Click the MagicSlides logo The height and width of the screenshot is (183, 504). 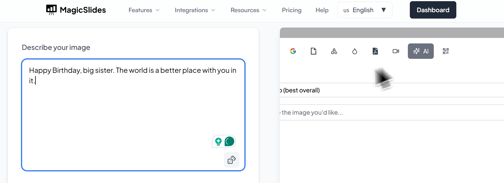[x=76, y=10]
